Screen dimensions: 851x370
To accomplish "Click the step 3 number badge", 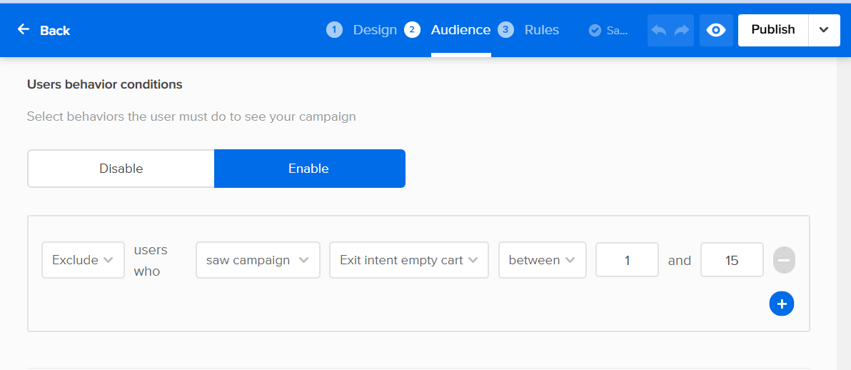I will (505, 30).
